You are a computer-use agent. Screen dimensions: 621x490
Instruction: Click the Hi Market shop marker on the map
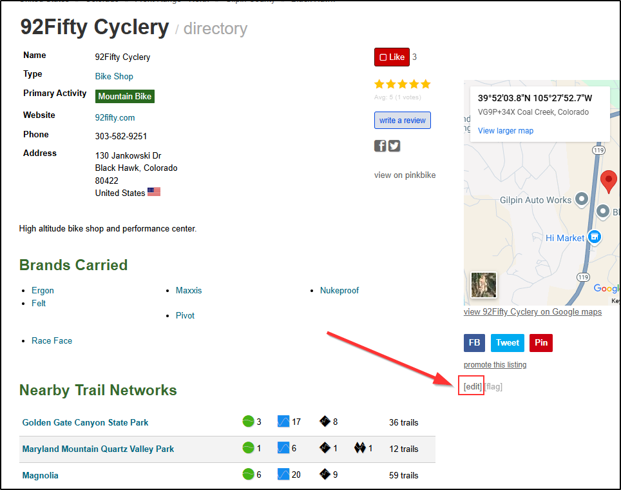click(x=594, y=237)
